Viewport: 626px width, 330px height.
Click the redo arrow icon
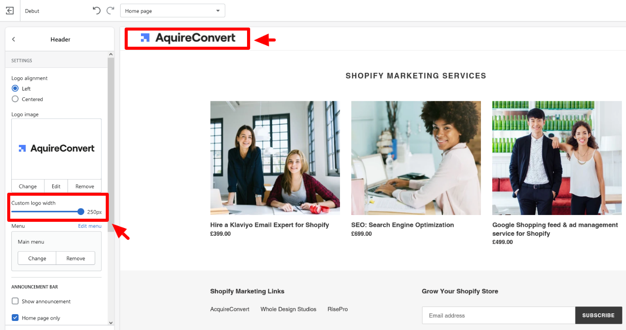[110, 10]
